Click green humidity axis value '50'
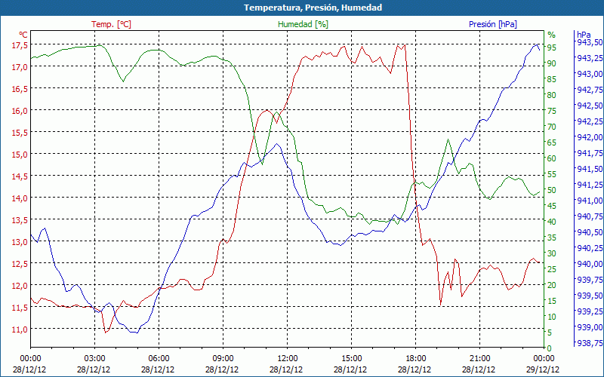Viewport: 604px width, 377px height. coord(552,190)
